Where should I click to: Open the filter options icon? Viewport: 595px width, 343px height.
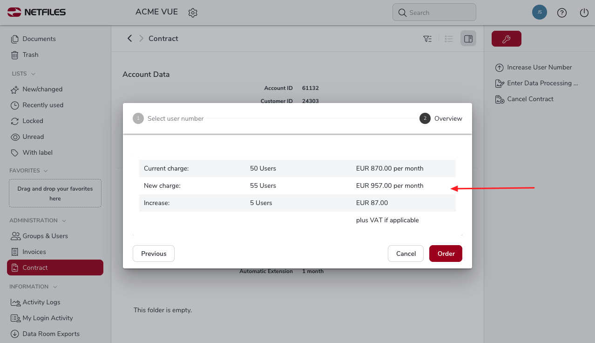point(427,39)
